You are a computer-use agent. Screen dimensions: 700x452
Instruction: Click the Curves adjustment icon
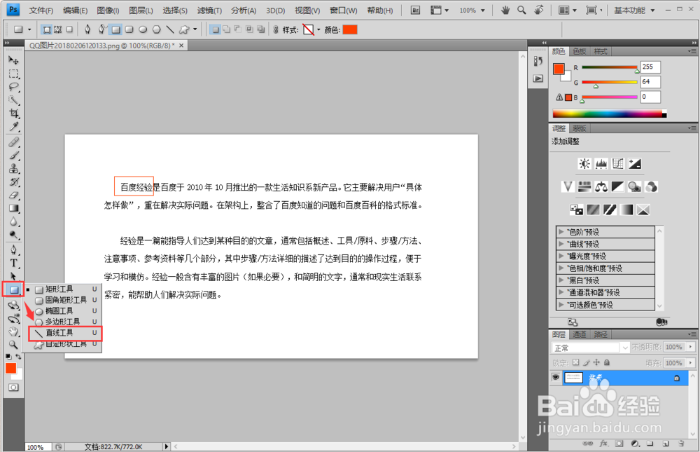pyautogui.click(x=618, y=164)
